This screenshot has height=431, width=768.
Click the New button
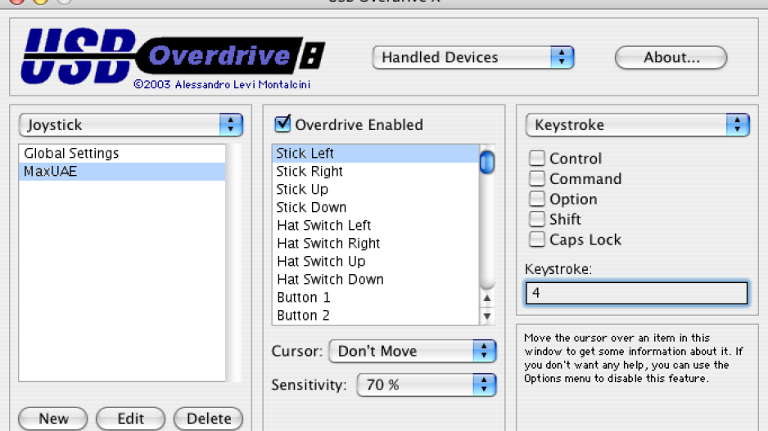point(53,419)
